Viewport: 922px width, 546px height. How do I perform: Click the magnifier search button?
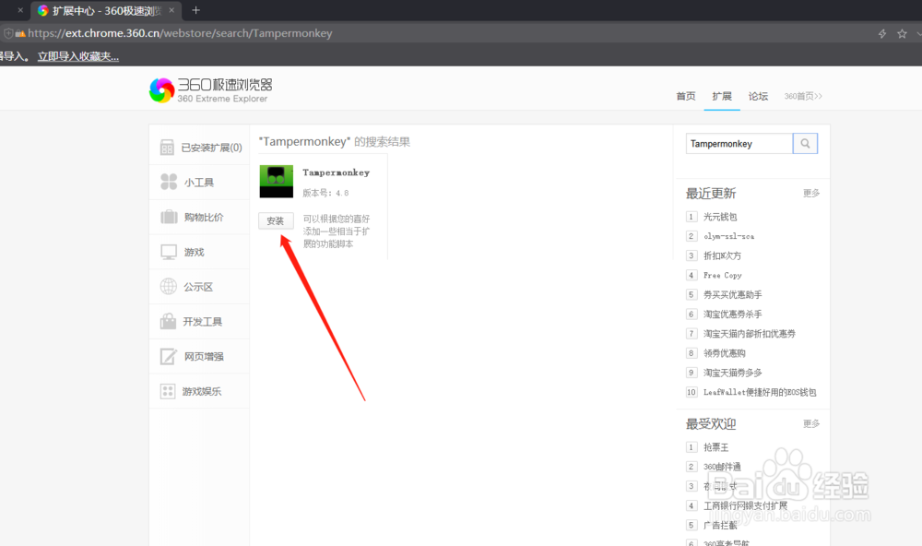pos(805,144)
